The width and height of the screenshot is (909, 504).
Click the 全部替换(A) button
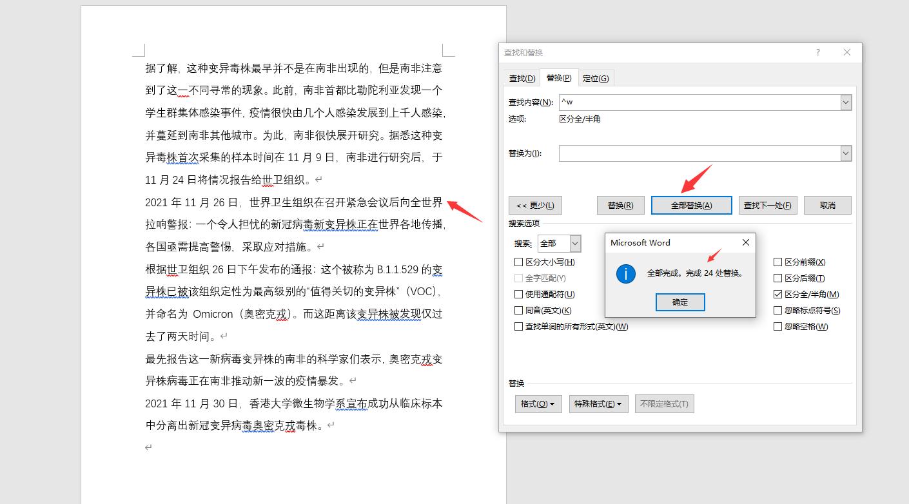coord(691,204)
